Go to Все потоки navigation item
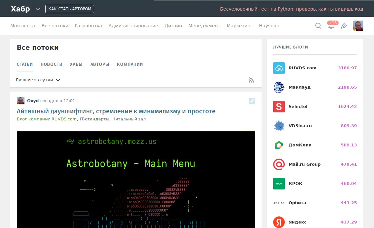Image resolution: width=374 pixels, height=228 pixels. tap(55, 26)
